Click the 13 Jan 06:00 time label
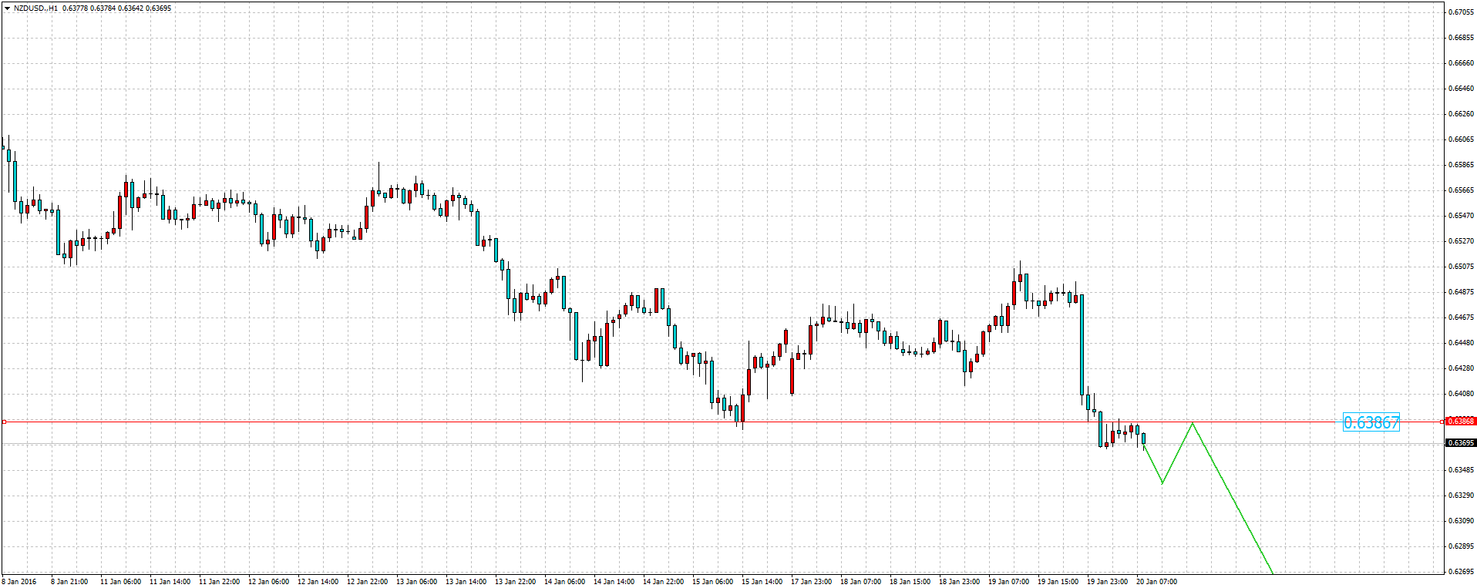 (x=416, y=582)
